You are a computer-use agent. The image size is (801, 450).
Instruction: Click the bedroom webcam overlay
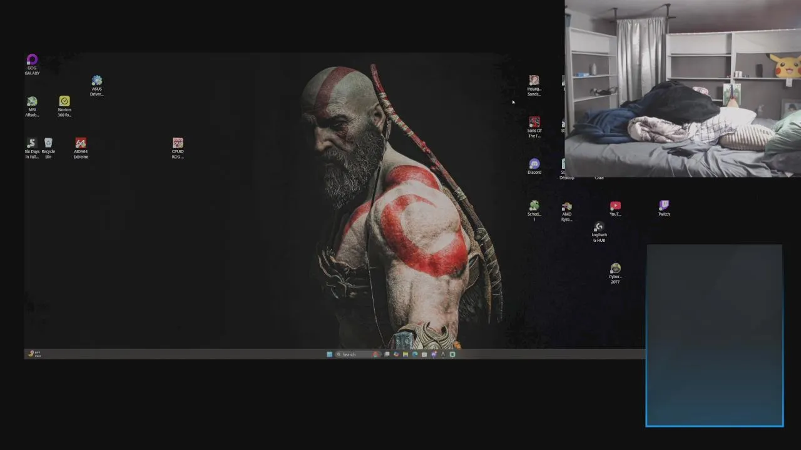coord(683,89)
